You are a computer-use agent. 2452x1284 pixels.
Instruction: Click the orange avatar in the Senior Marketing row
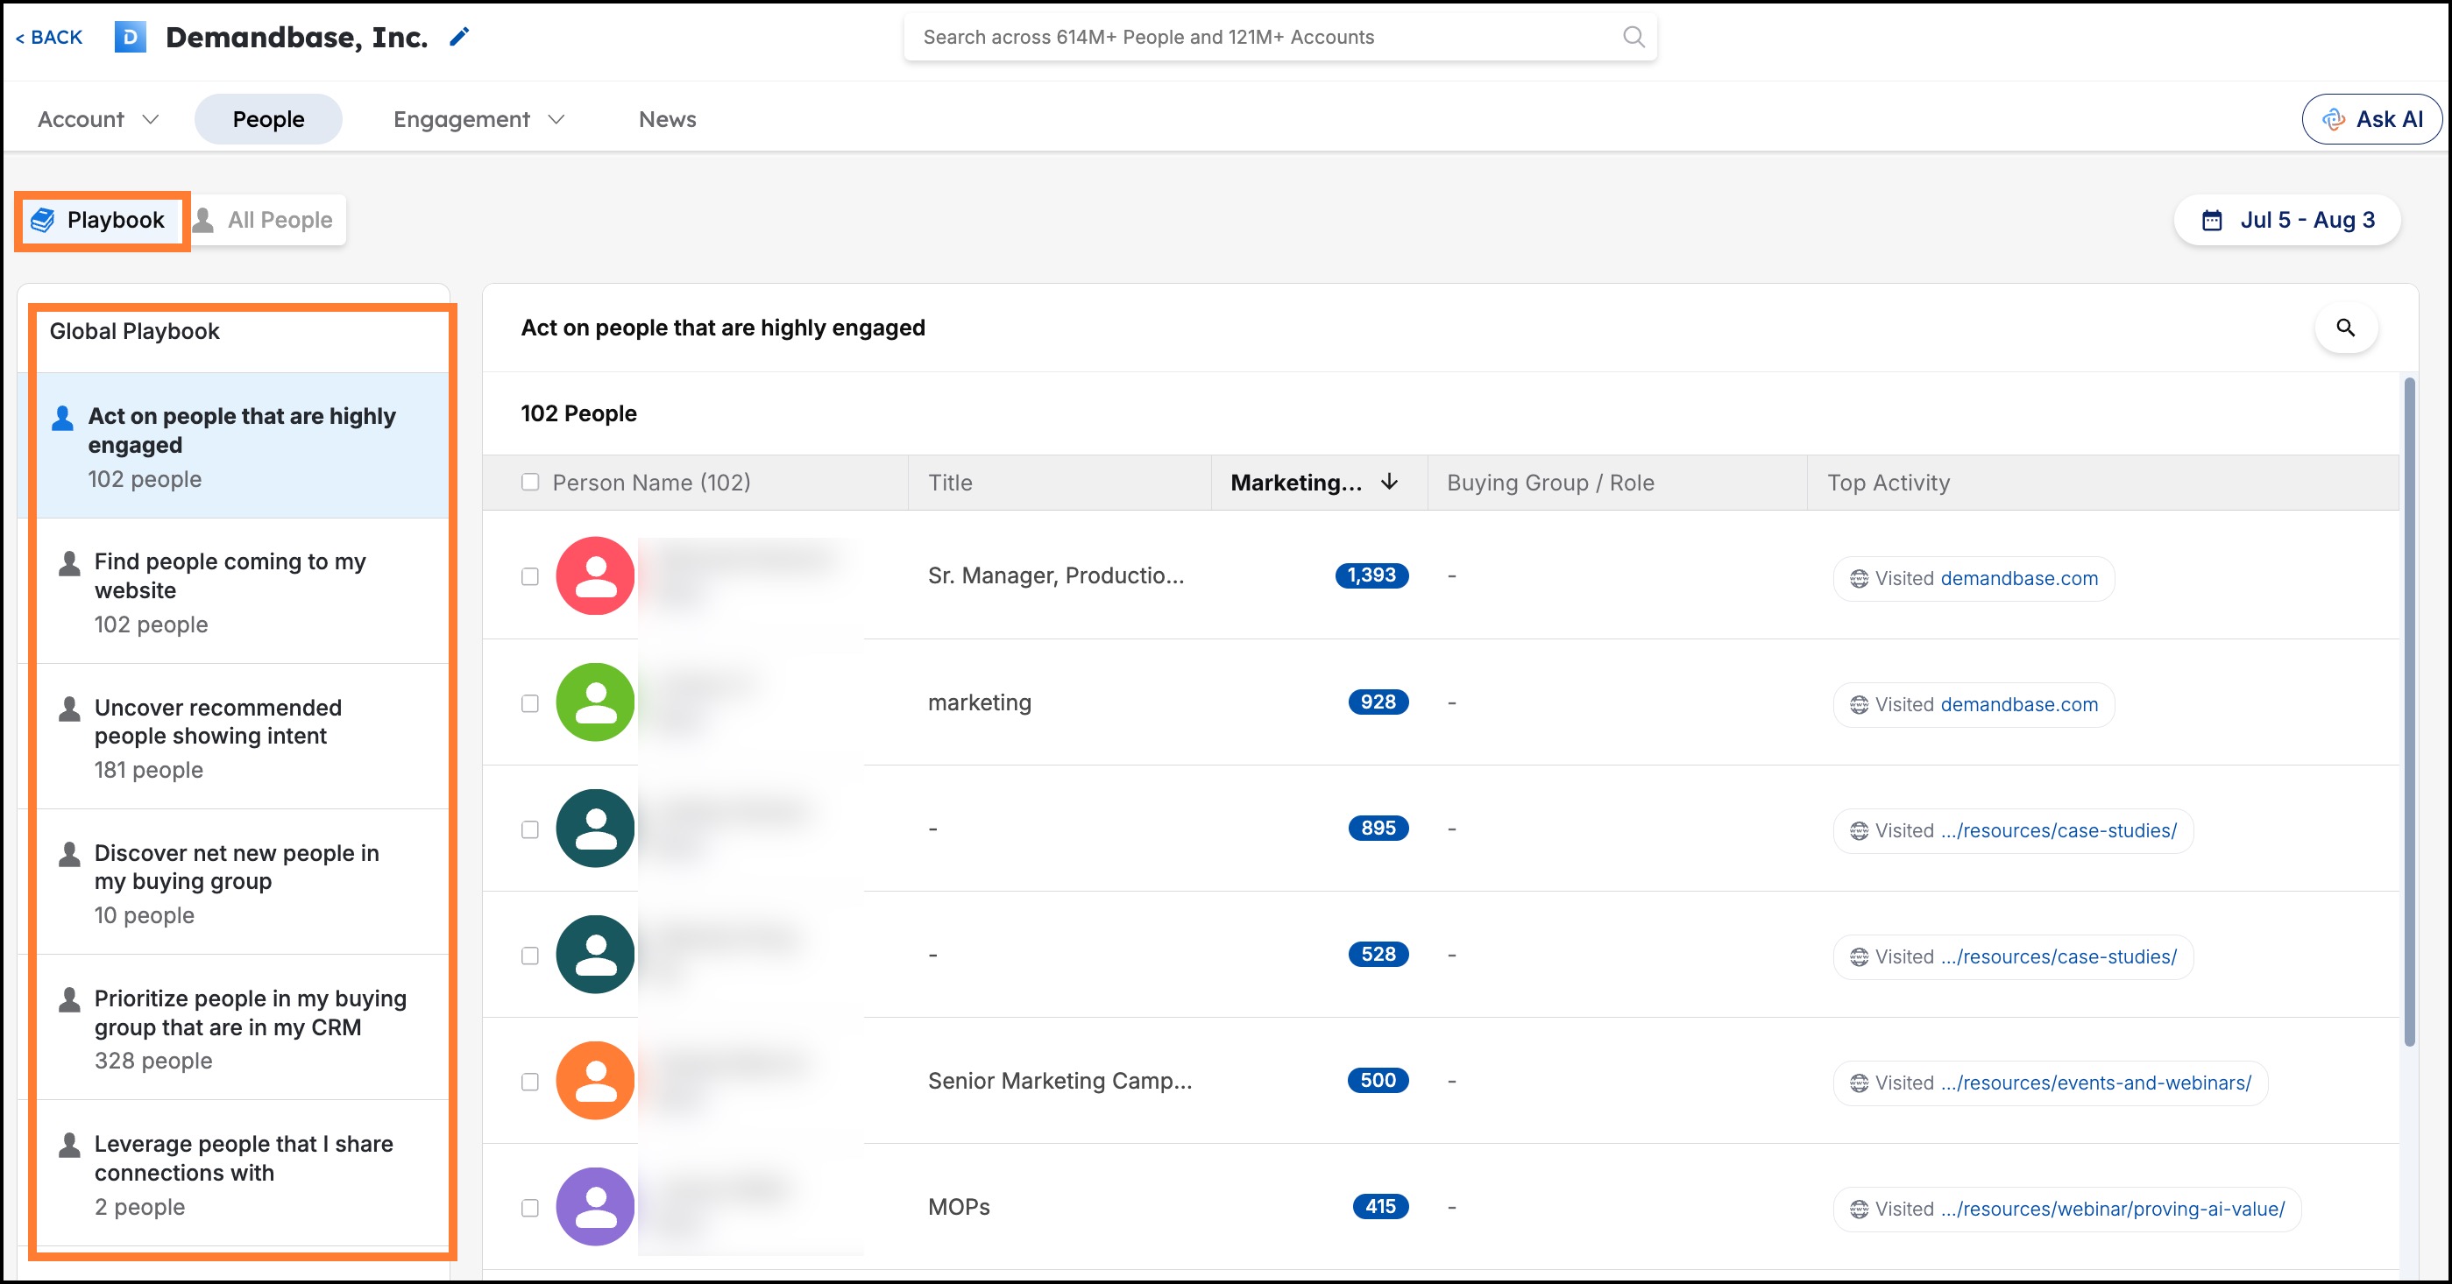pos(595,1081)
